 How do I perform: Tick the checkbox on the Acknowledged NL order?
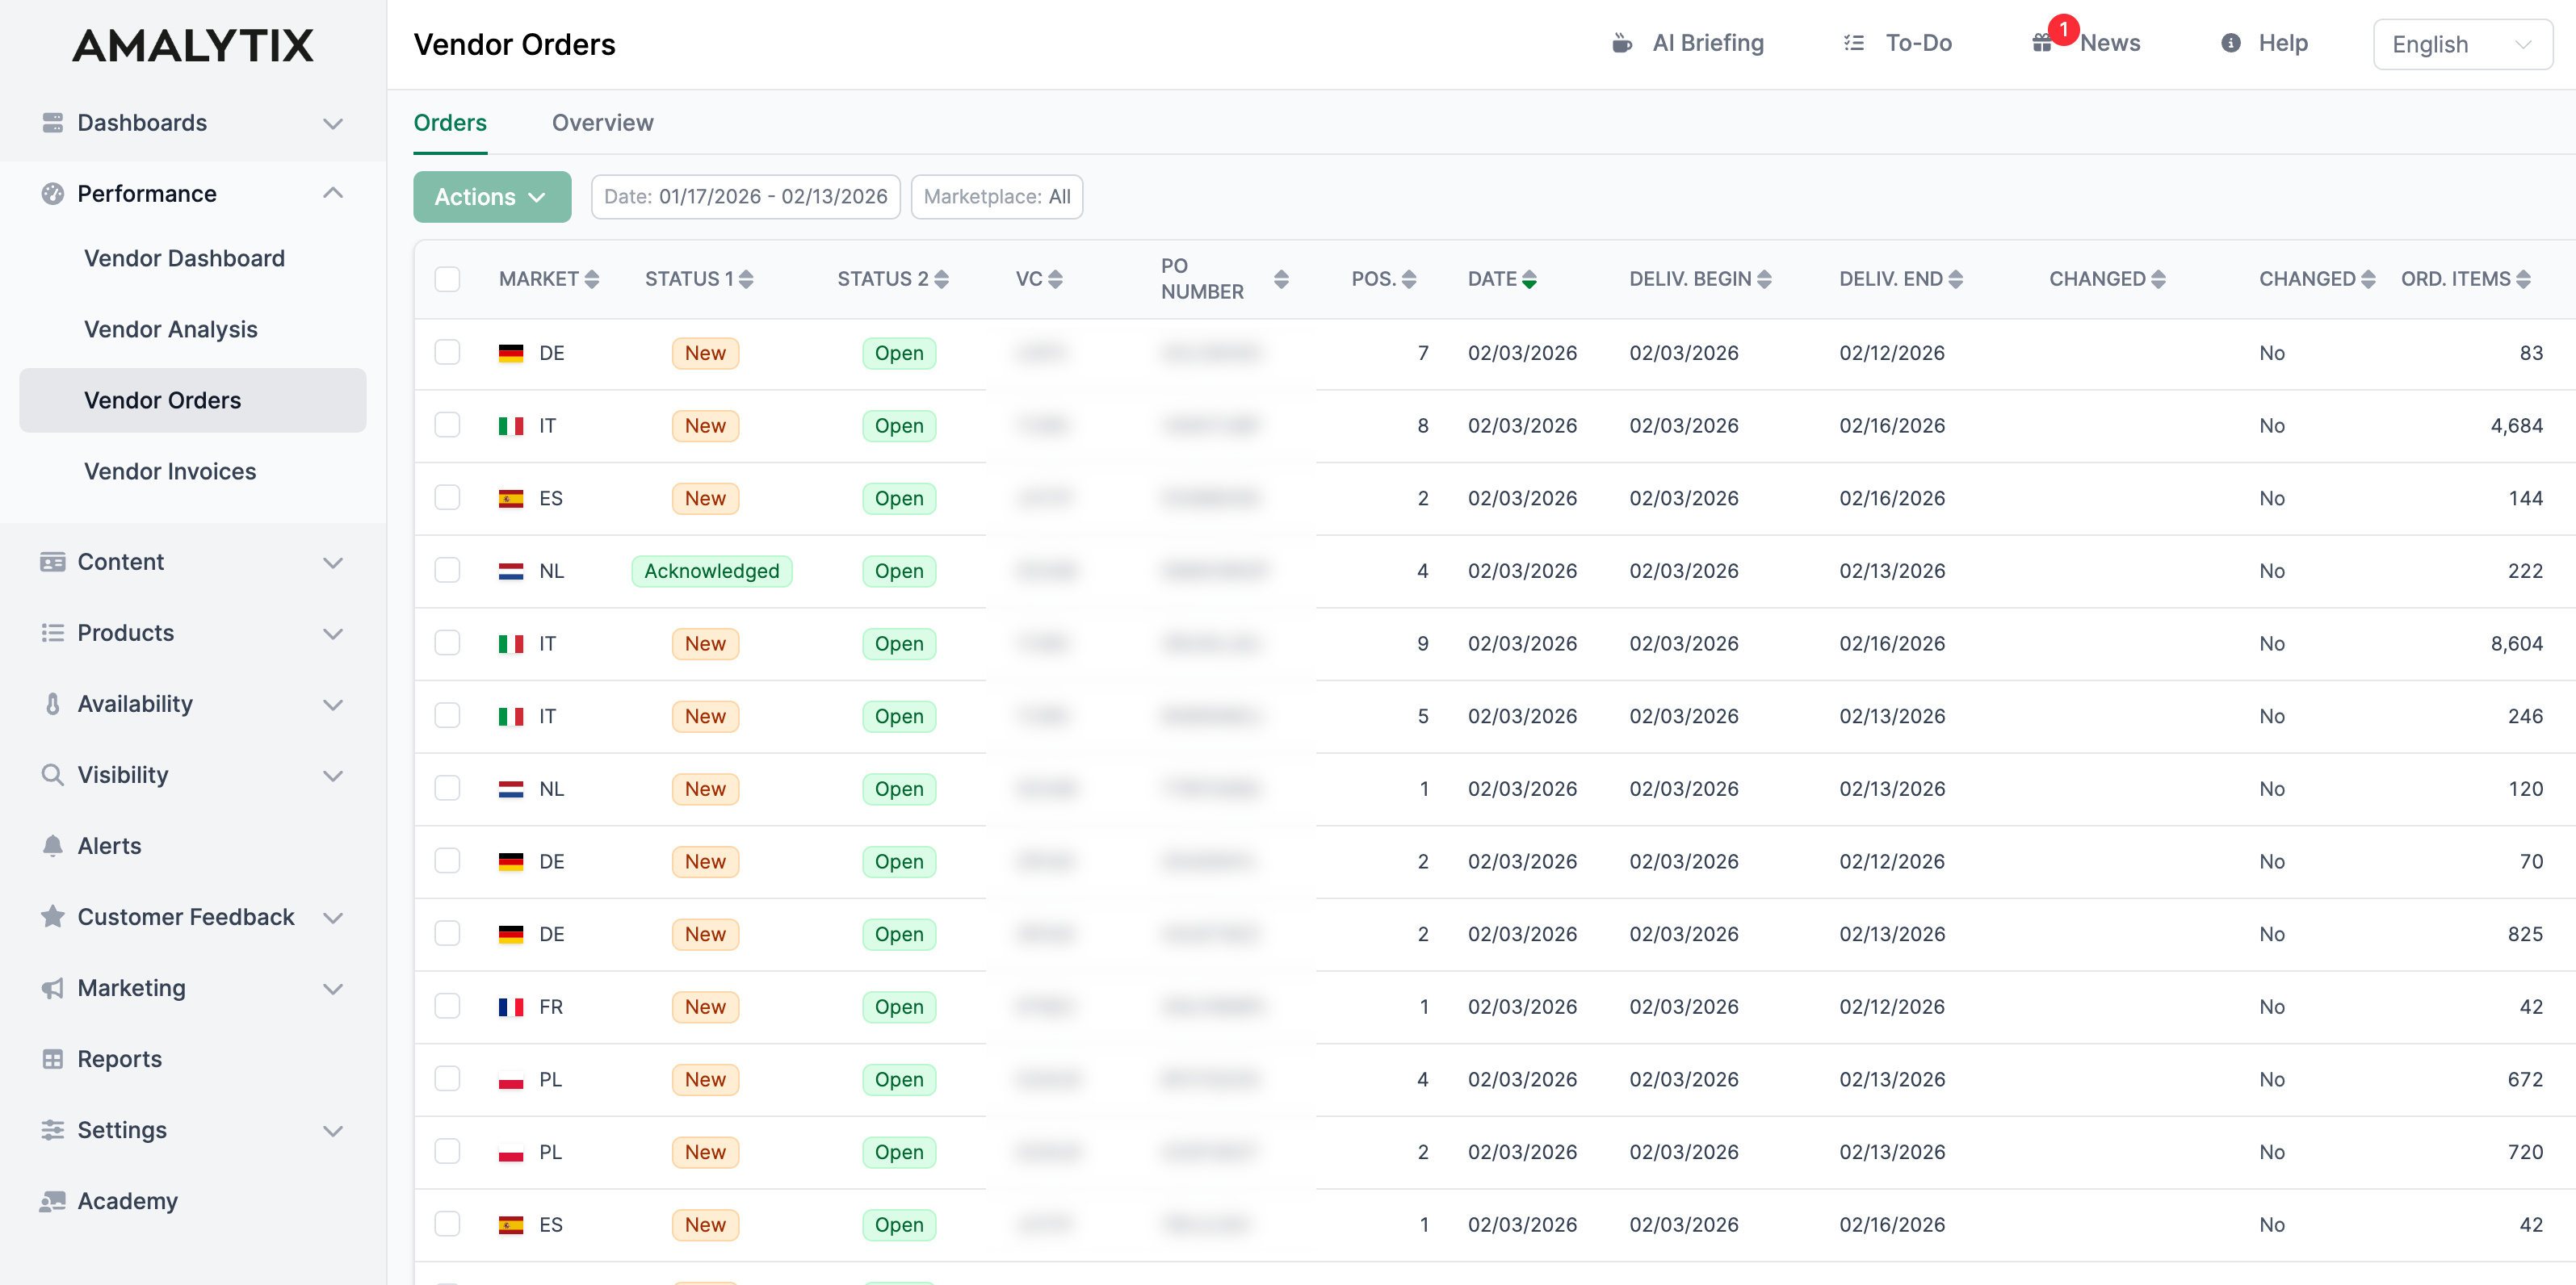447,571
